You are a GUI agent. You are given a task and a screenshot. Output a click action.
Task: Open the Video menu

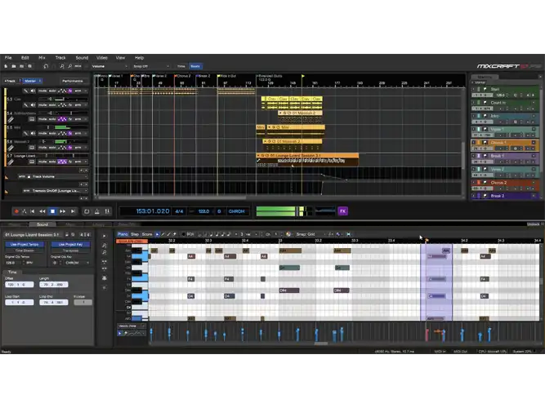(x=102, y=58)
